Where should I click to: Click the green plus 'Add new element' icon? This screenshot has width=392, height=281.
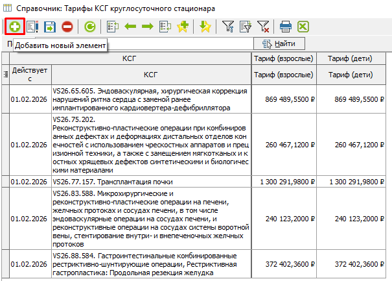pos(14,27)
